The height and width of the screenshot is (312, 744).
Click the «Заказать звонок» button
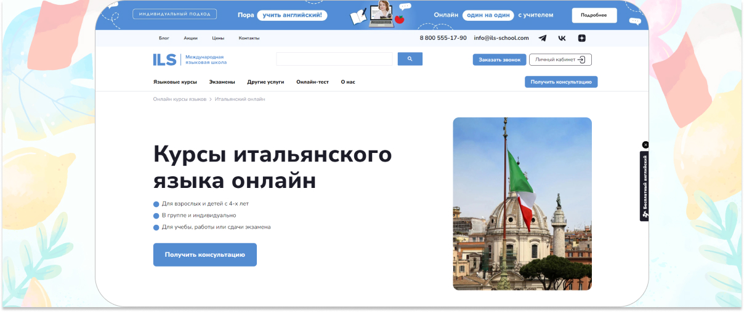(x=499, y=60)
